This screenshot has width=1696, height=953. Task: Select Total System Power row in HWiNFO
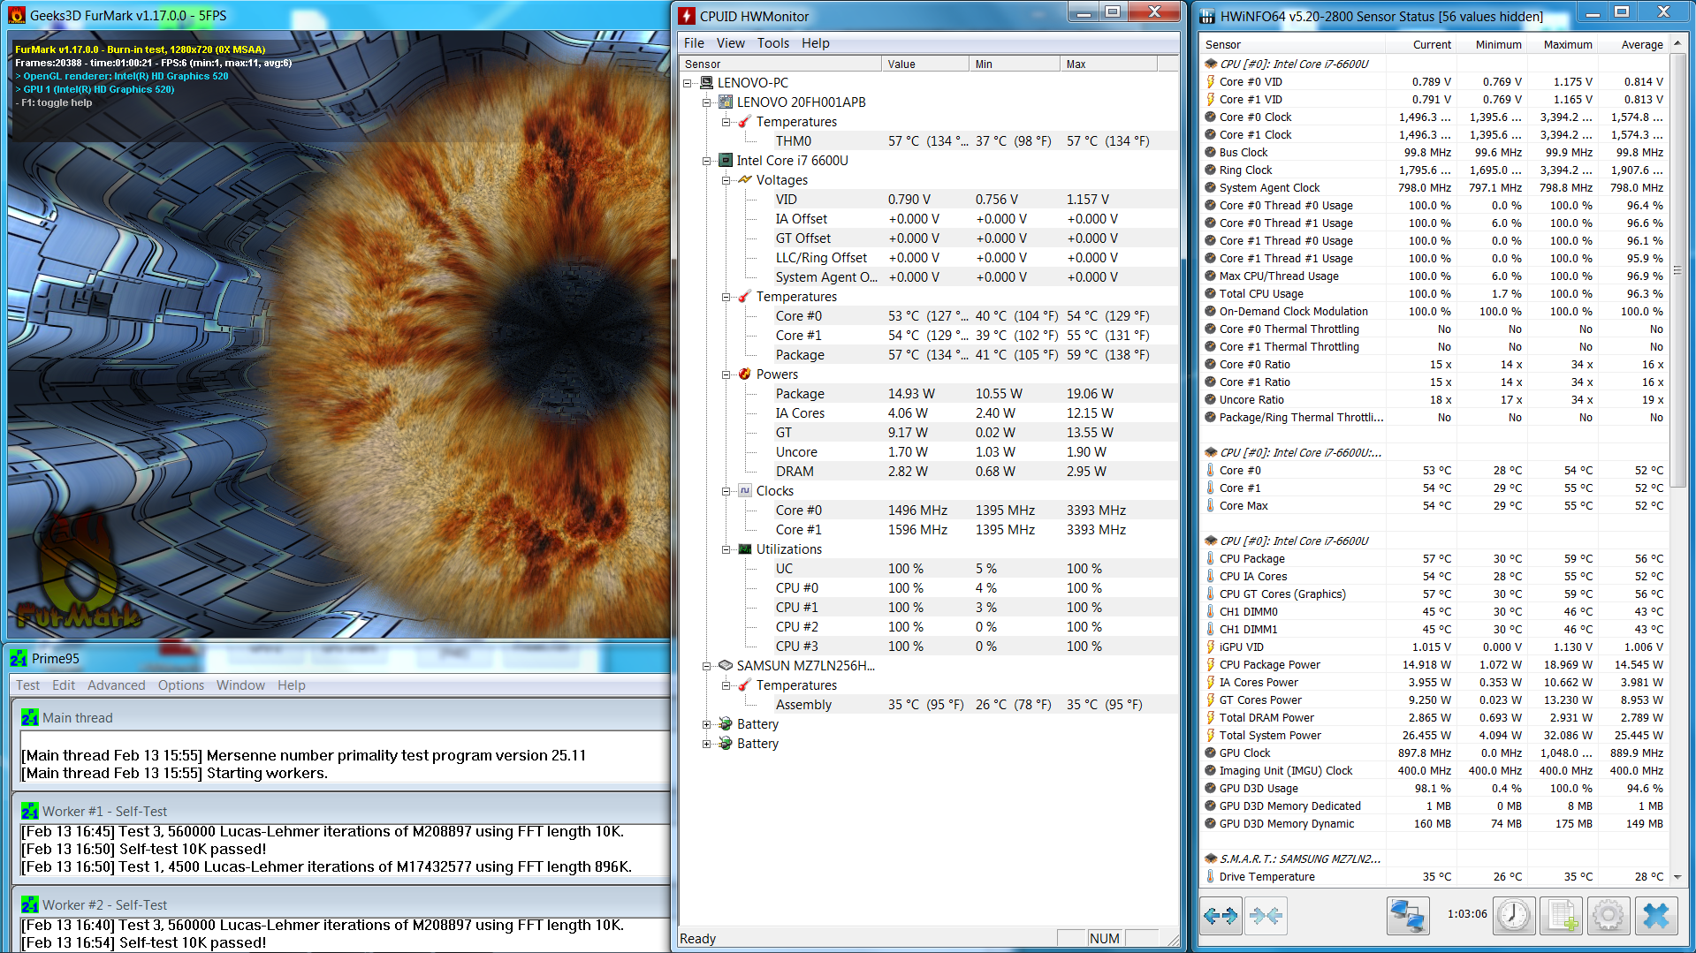pos(1435,735)
